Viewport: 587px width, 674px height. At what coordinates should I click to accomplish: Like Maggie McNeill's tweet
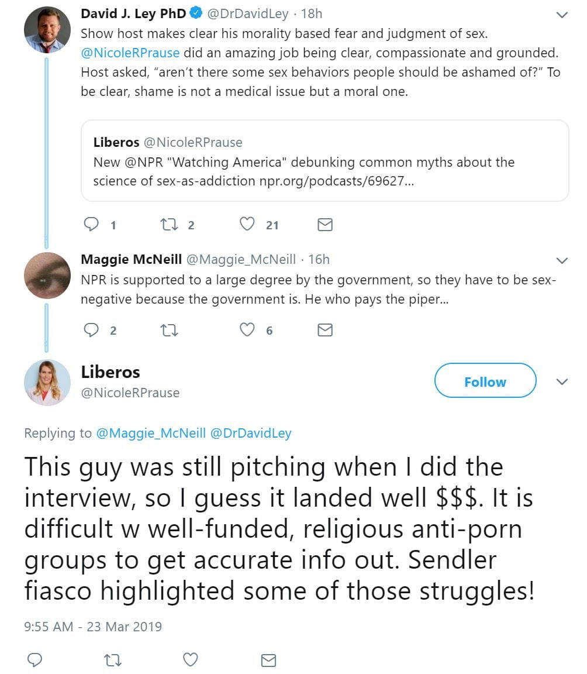point(248,331)
